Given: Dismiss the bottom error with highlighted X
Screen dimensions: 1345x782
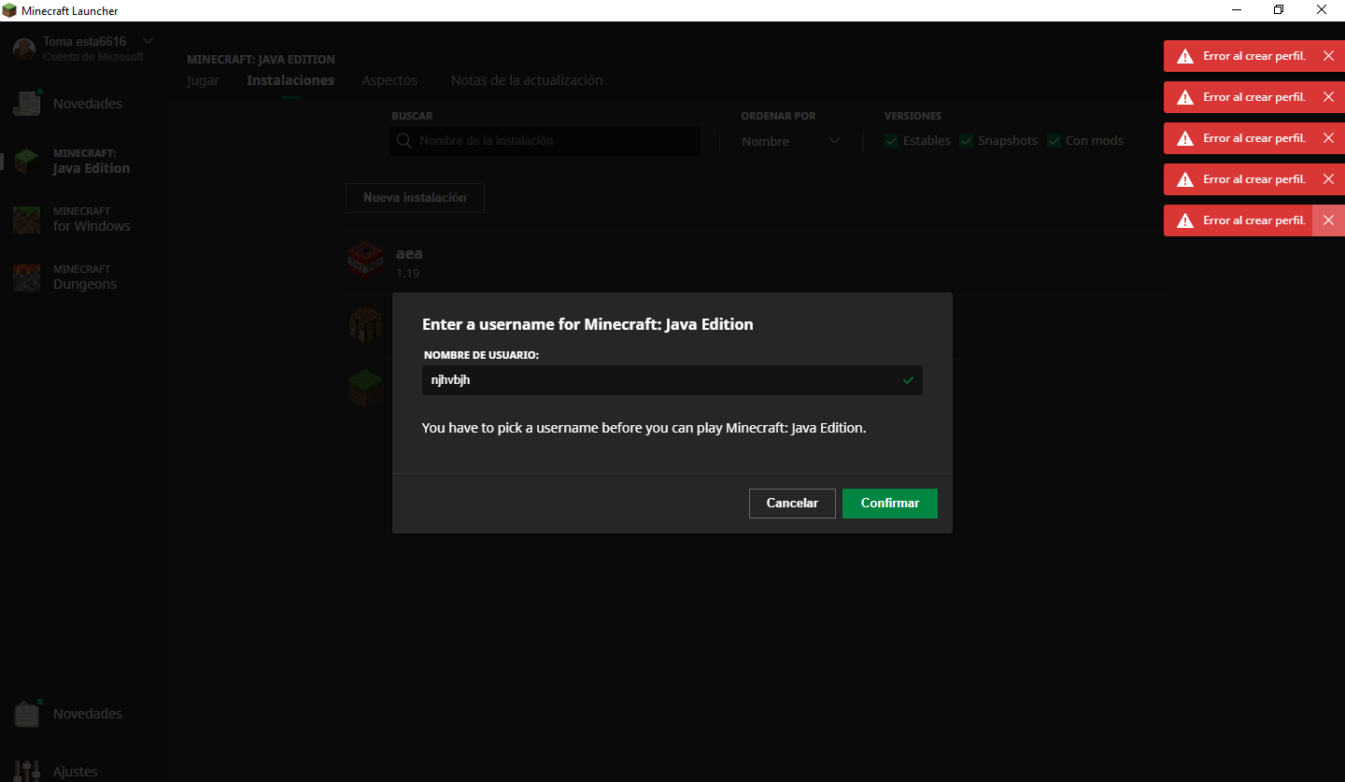Looking at the screenshot, I should click(x=1328, y=220).
